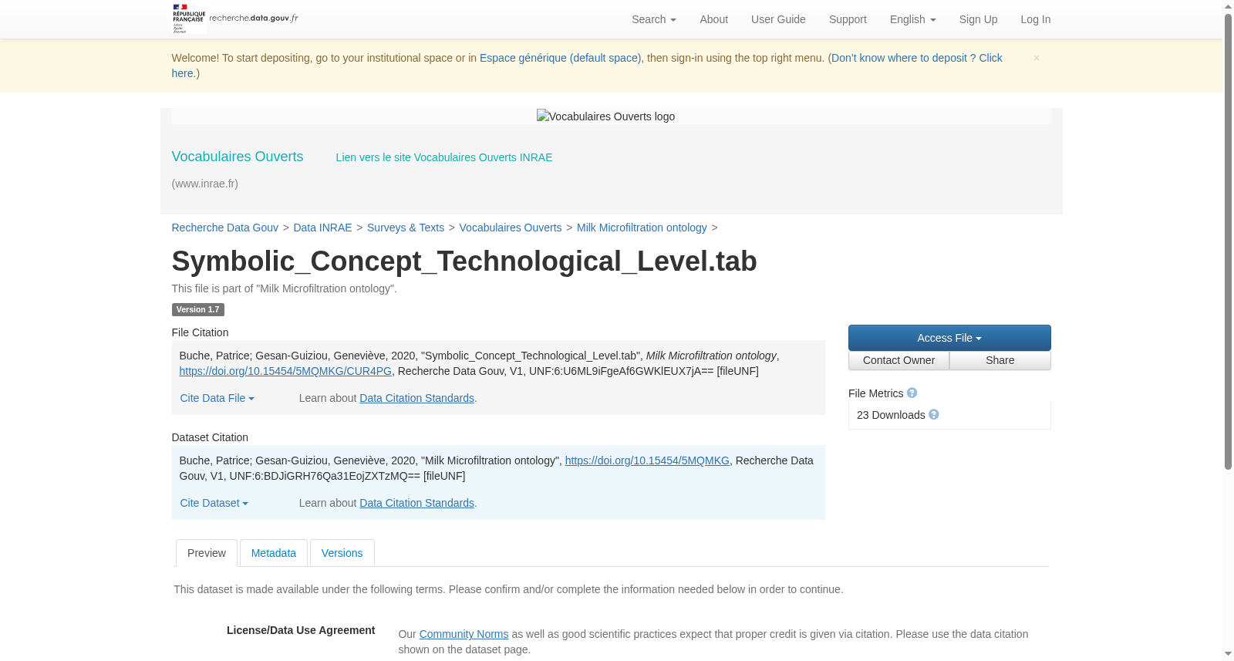Open the Vocabulaires Ouverts heading link

coord(238,157)
